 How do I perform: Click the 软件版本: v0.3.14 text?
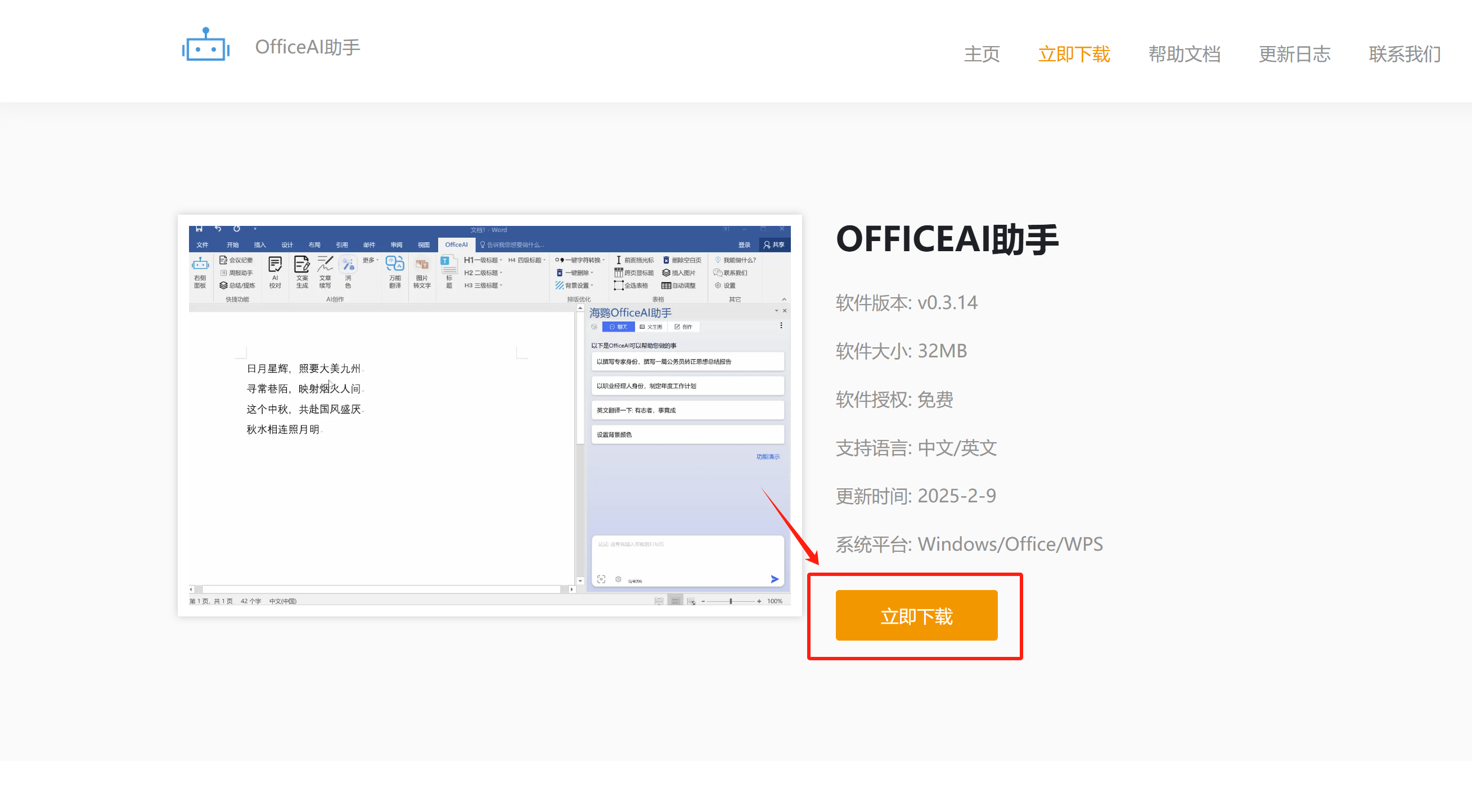click(x=907, y=302)
